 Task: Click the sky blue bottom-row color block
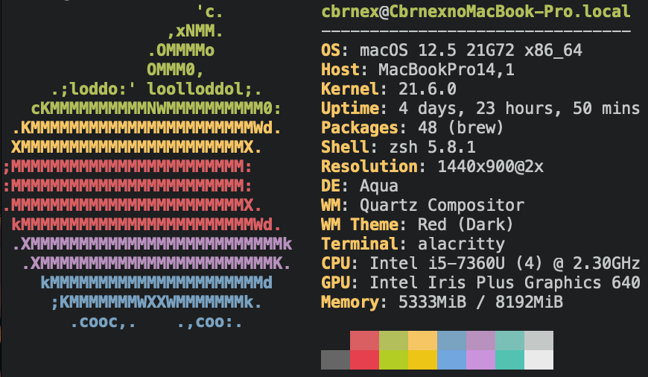click(x=451, y=360)
